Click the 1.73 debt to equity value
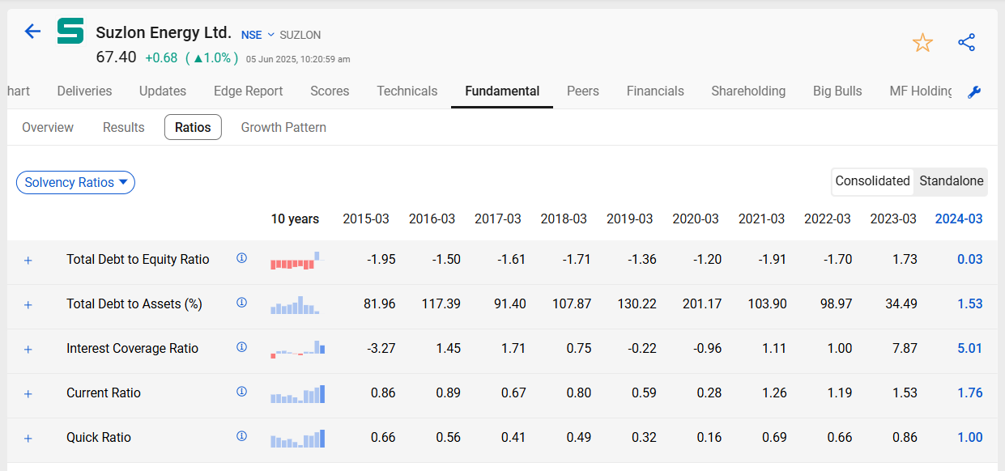Screen dimensions: 1005x471 pyautogui.click(x=904, y=260)
